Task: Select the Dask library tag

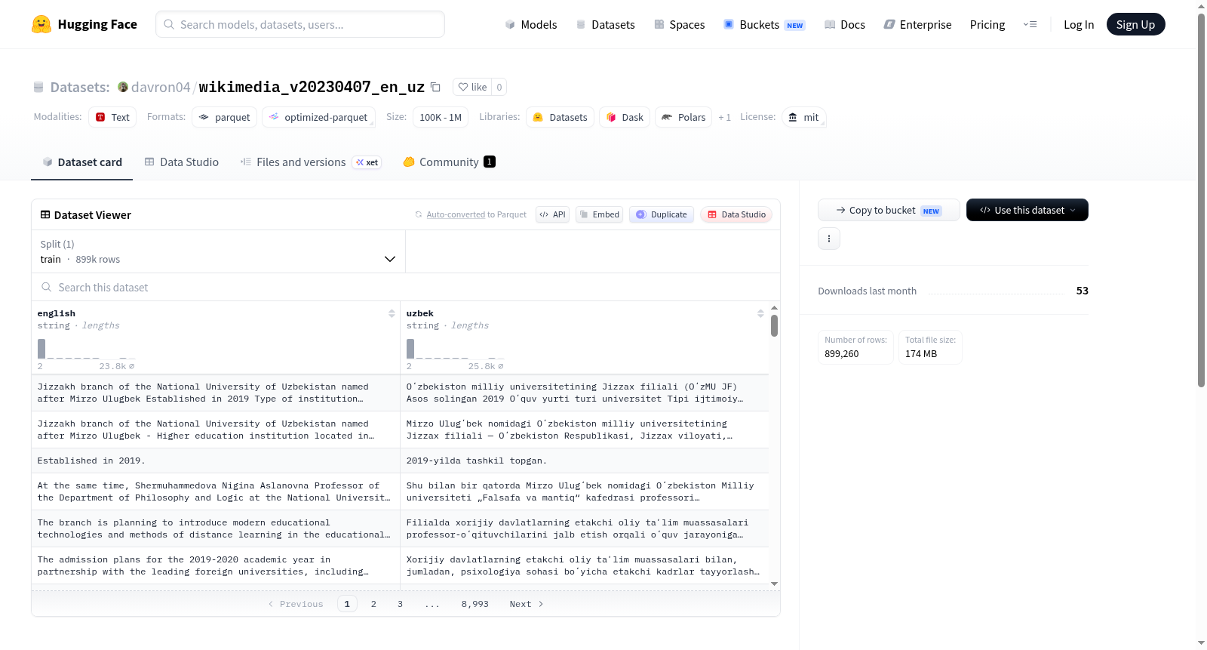Action: (625, 117)
